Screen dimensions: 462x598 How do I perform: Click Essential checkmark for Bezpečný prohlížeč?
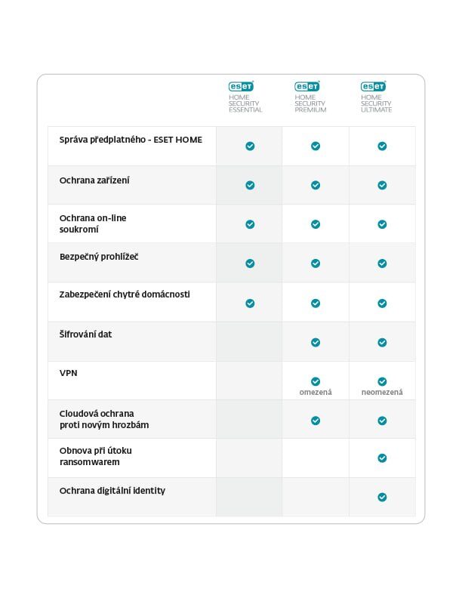click(250, 264)
